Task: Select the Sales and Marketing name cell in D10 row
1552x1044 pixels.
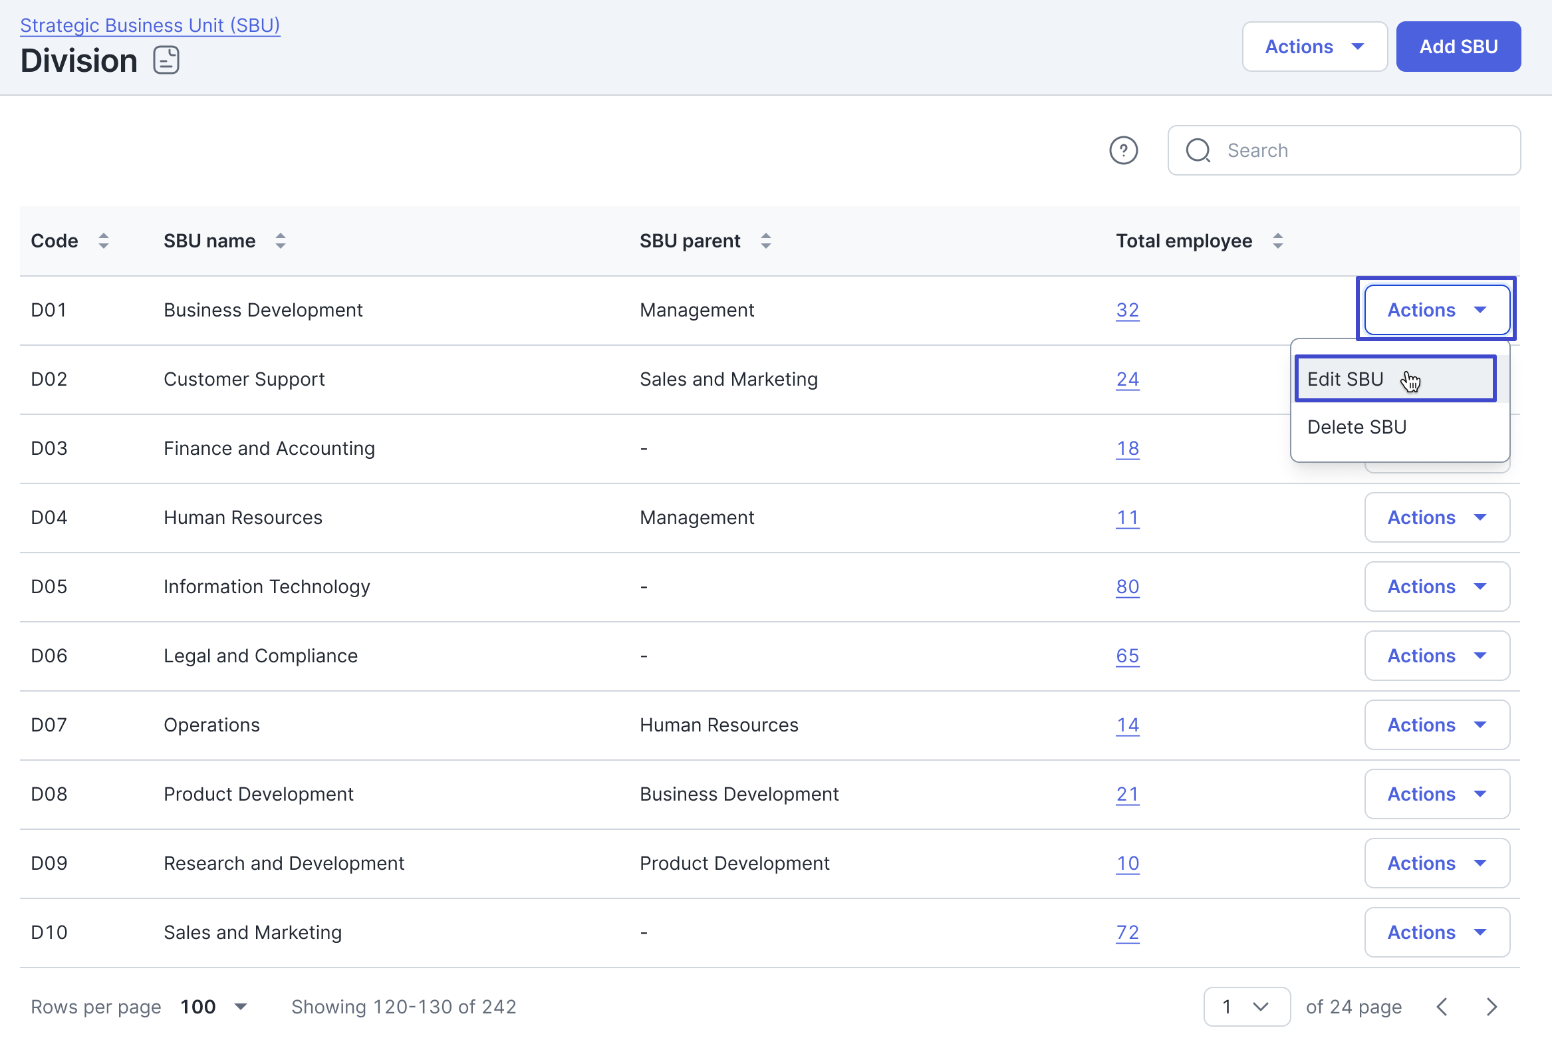Action: click(x=252, y=934)
